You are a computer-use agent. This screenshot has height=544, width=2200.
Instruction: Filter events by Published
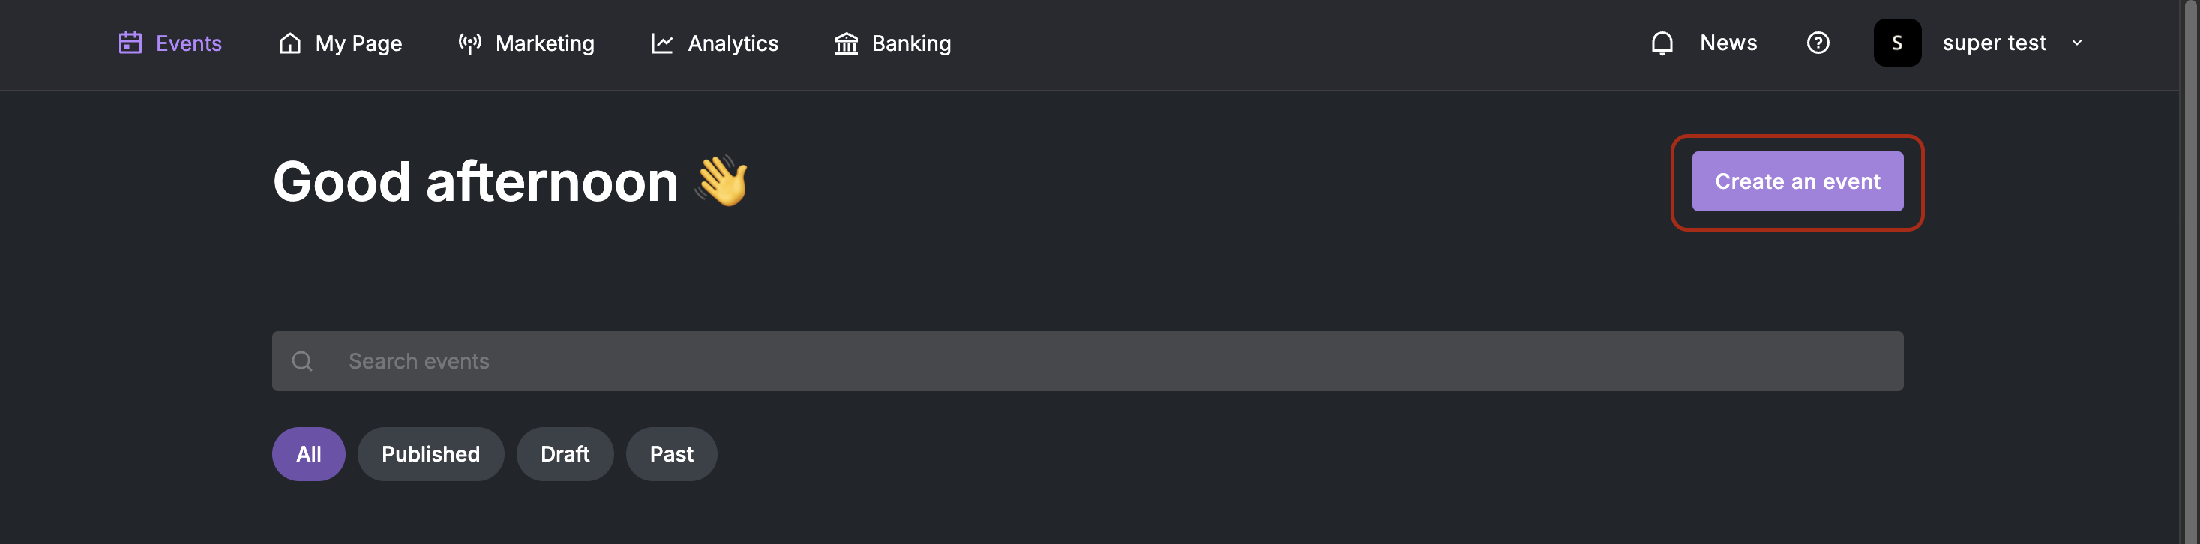point(430,453)
